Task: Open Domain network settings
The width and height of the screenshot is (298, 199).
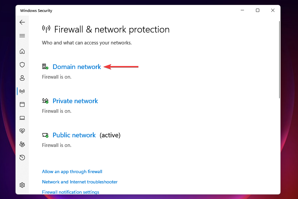Action: point(77,67)
